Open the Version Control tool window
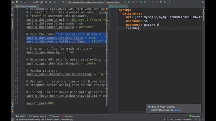Screen dimensions: 216x121 click(x=37, y=116)
